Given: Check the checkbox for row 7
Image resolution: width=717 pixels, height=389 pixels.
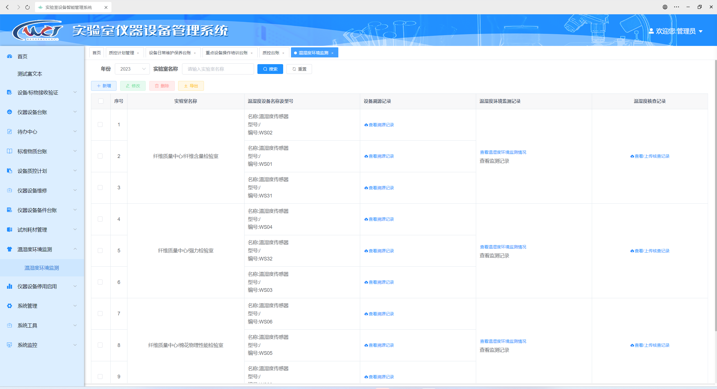Looking at the screenshot, I should pos(100,314).
